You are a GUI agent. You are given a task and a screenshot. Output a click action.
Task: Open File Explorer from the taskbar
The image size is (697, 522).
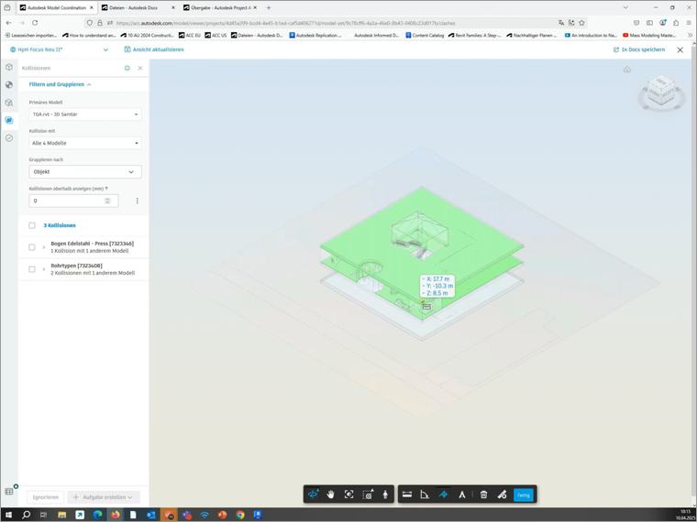[61, 515]
